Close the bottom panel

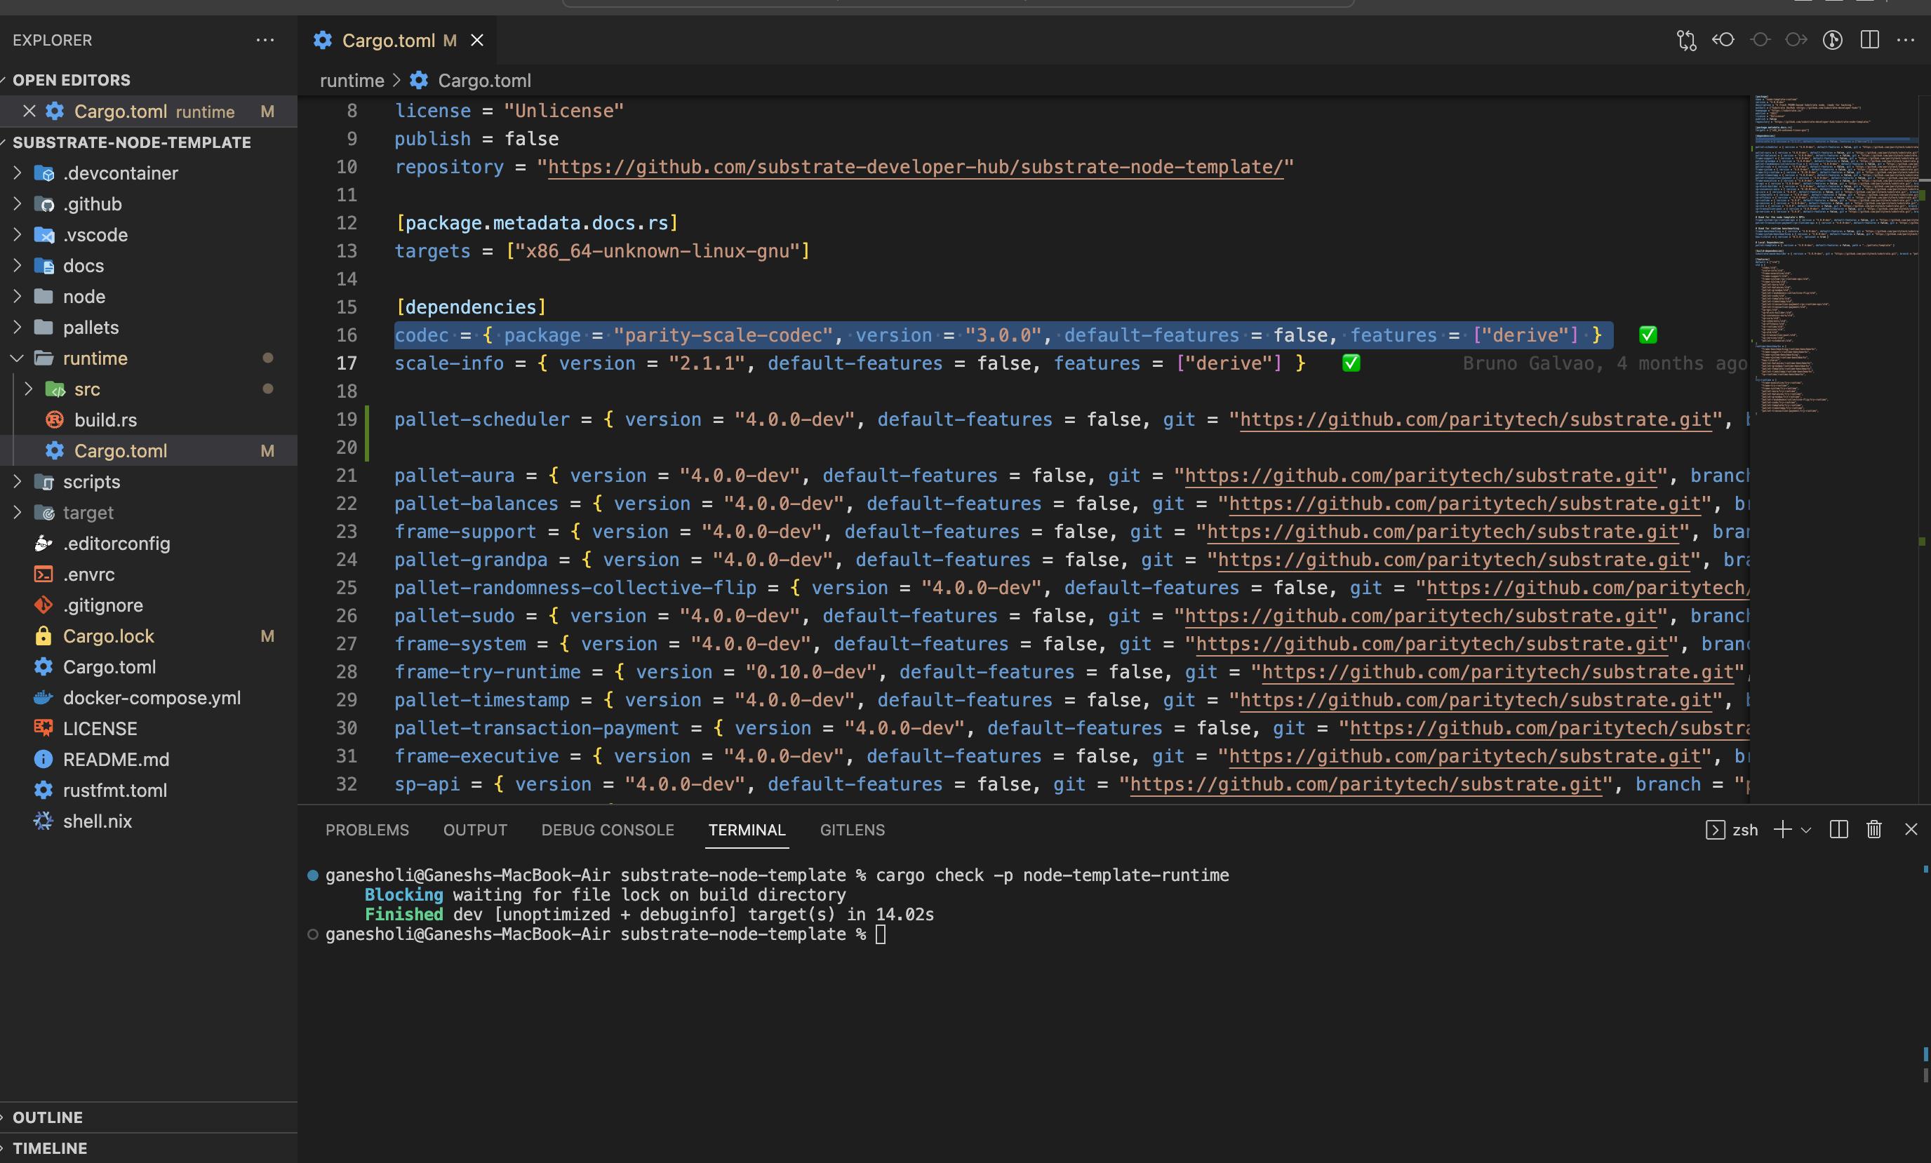[x=1911, y=830]
